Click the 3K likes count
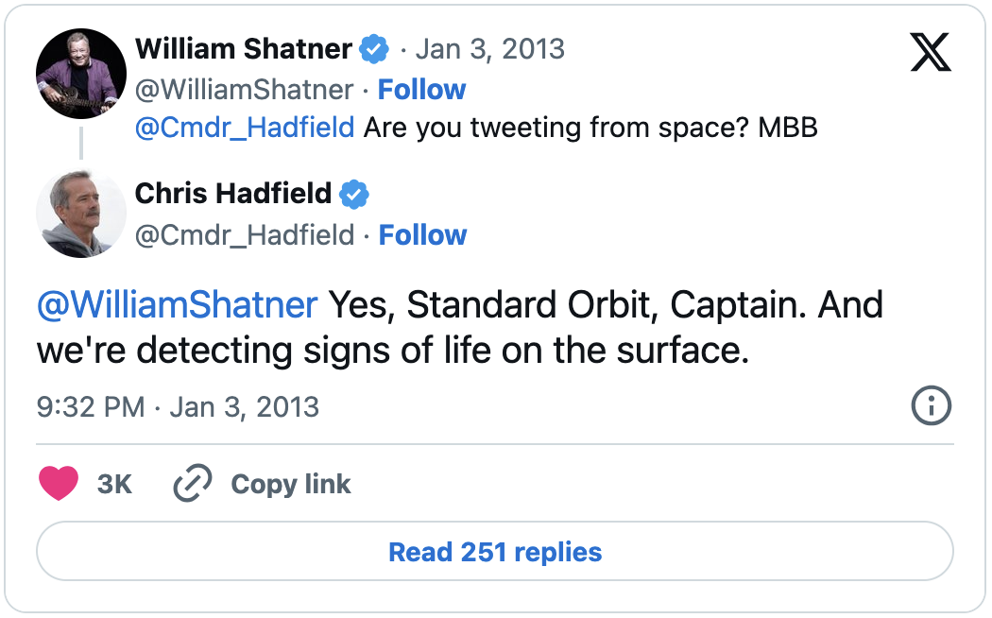The height and width of the screenshot is (618, 992). [114, 485]
